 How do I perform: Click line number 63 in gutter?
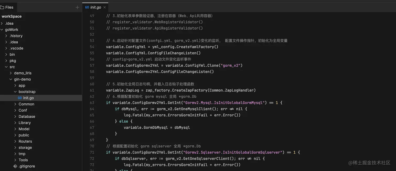[x=92, y=103]
